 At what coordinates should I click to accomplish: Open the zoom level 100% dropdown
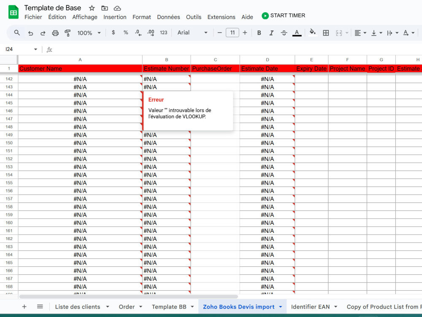[x=89, y=33]
